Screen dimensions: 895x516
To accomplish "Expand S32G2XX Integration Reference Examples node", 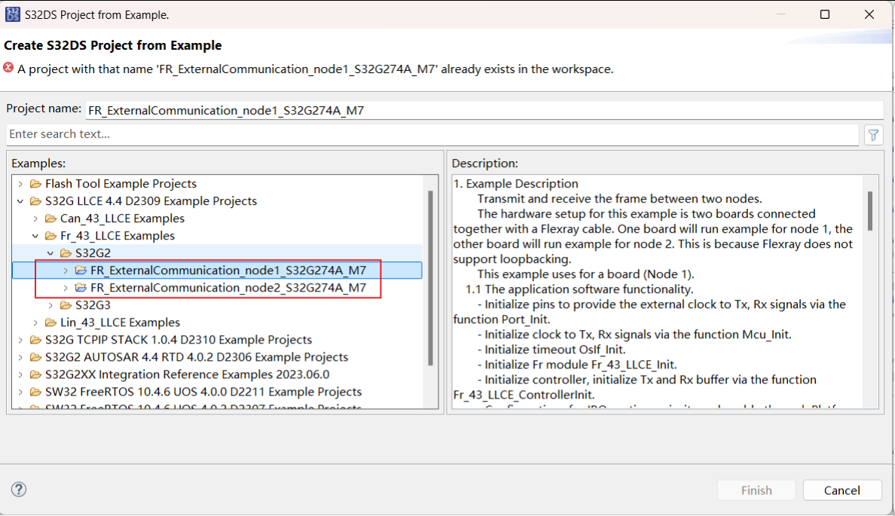I will tap(20, 374).
